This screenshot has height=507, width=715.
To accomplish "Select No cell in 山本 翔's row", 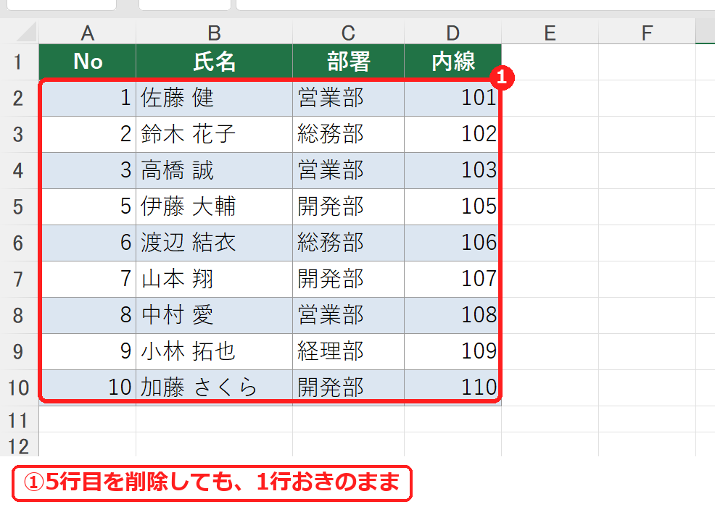I will 88,280.
